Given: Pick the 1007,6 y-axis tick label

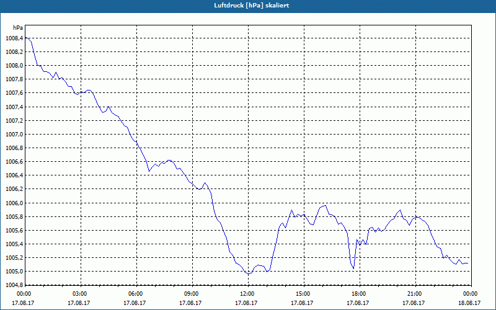Looking at the screenshot, I should 14,93.
